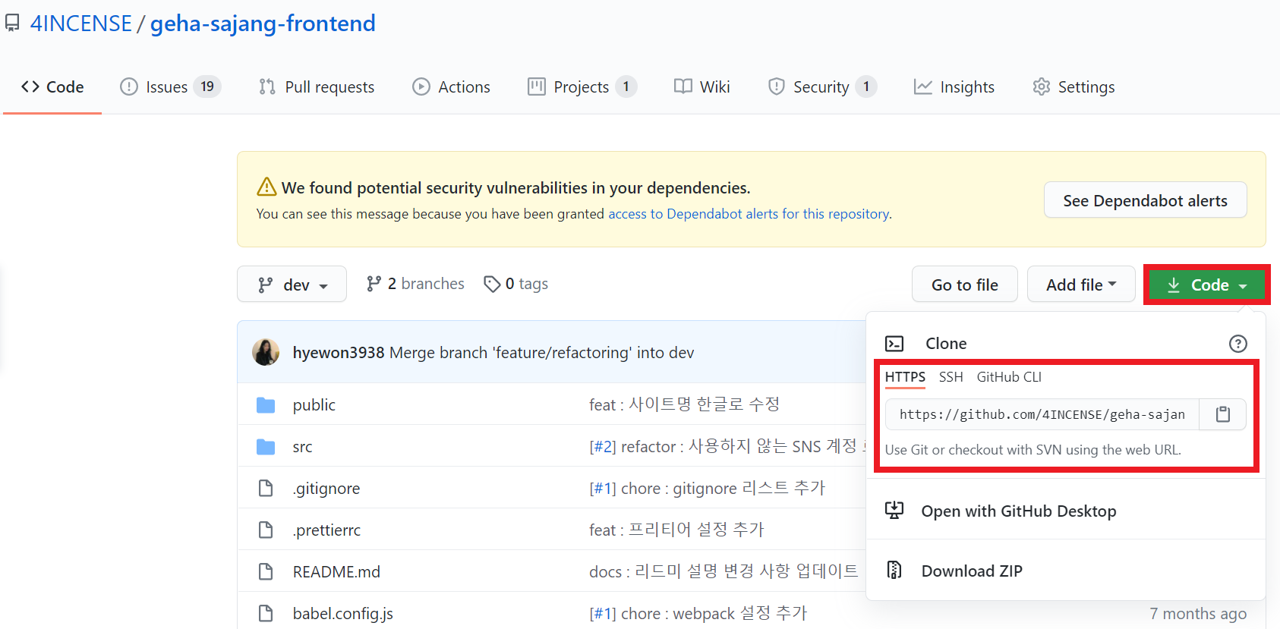
Task: Expand the Add file dropdown
Action: tap(1081, 285)
